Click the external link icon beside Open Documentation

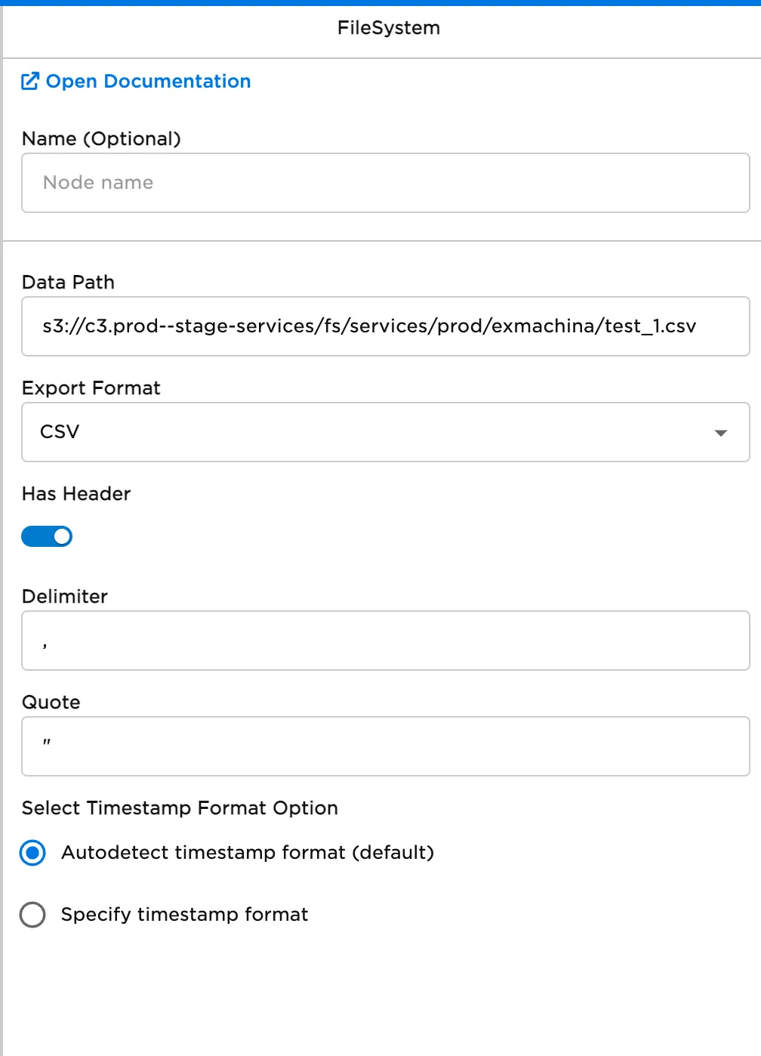point(30,81)
